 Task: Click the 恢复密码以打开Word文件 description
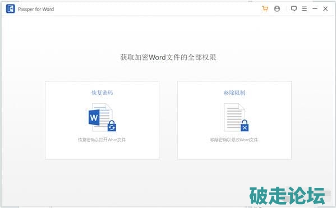tap(102, 140)
